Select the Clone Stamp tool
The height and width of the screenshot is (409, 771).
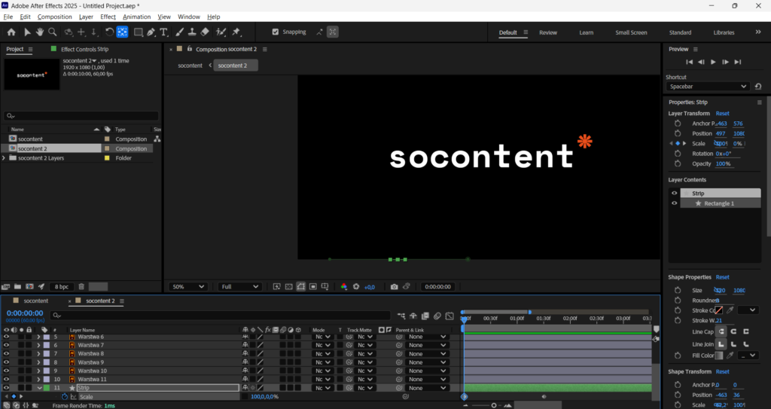tap(192, 32)
